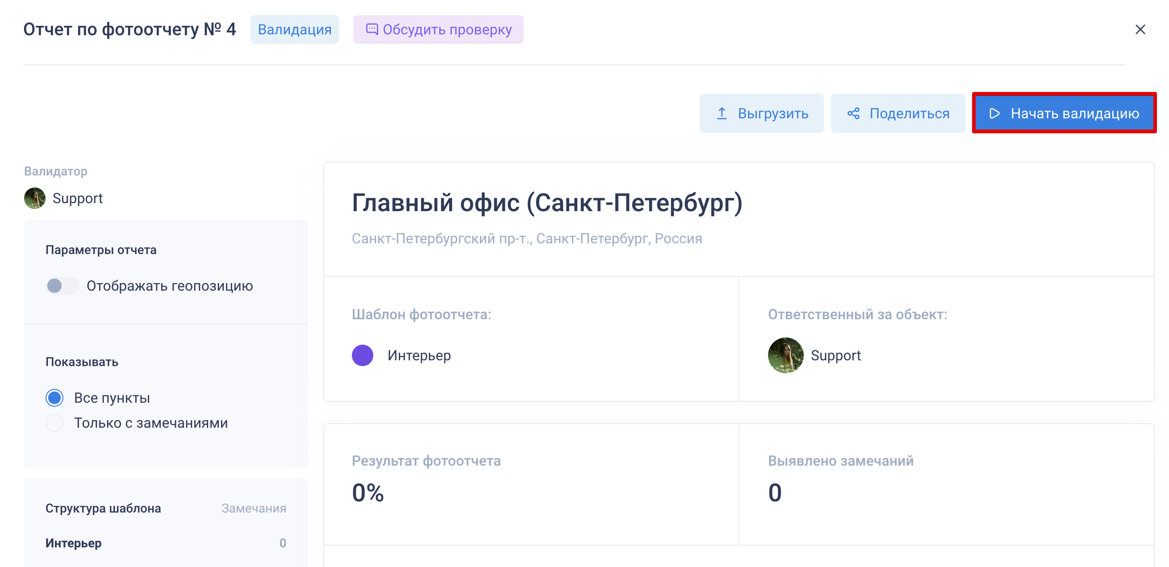
Task: Close the photo report dialog
Action: point(1140,29)
